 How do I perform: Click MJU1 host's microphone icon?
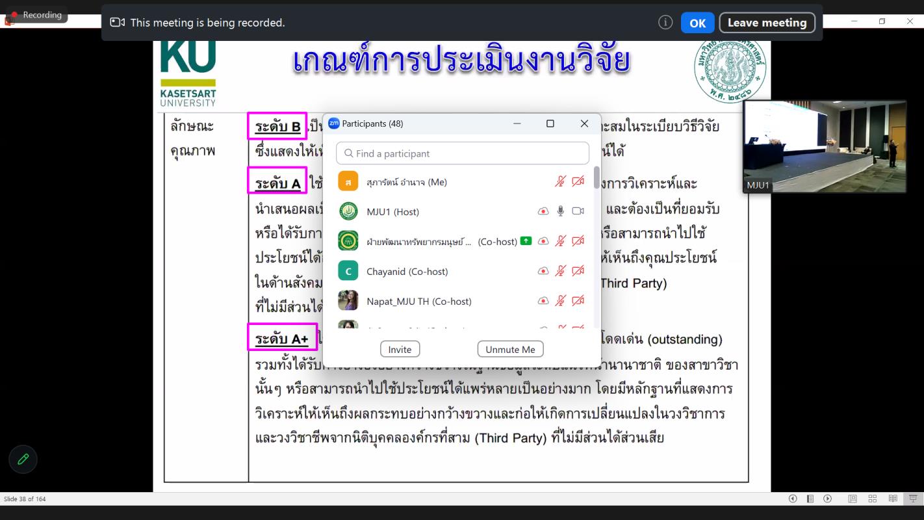tap(560, 211)
